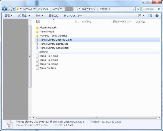163x131 pixels.
Task: Open Help with question mark icon
Action: (x=157, y=16)
